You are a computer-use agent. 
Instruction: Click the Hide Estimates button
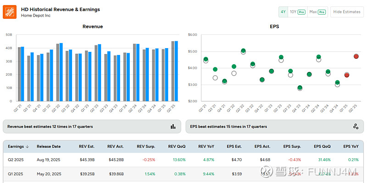347,12
